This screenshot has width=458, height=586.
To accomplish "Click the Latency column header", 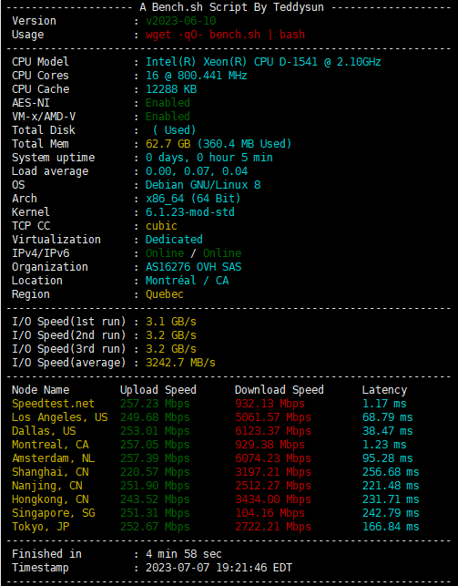I will tap(384, 390).
